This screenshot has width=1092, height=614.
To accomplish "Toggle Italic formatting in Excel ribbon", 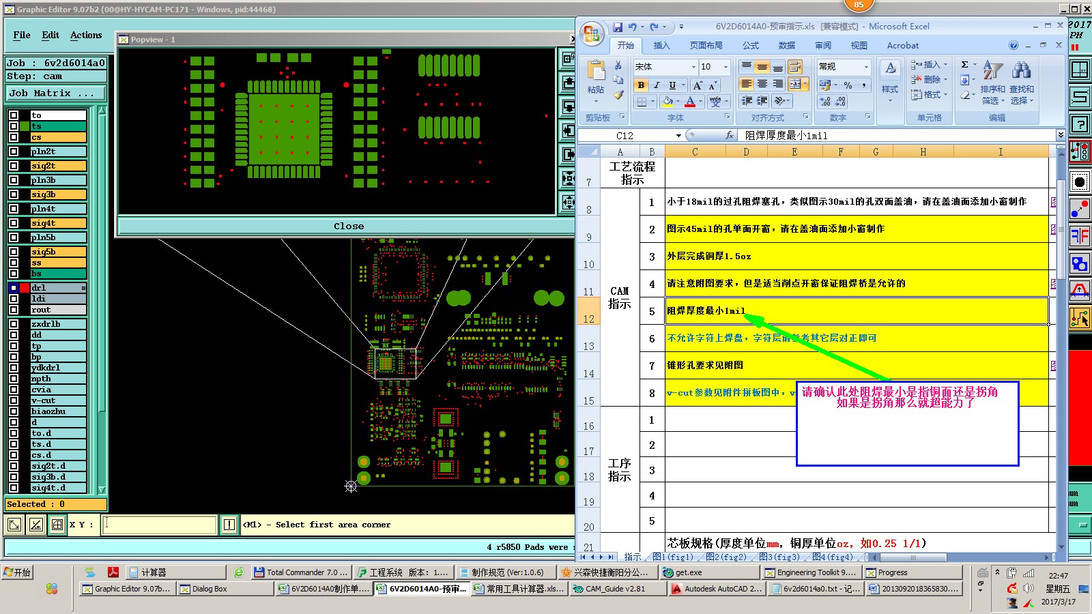I will pos(657,85).
